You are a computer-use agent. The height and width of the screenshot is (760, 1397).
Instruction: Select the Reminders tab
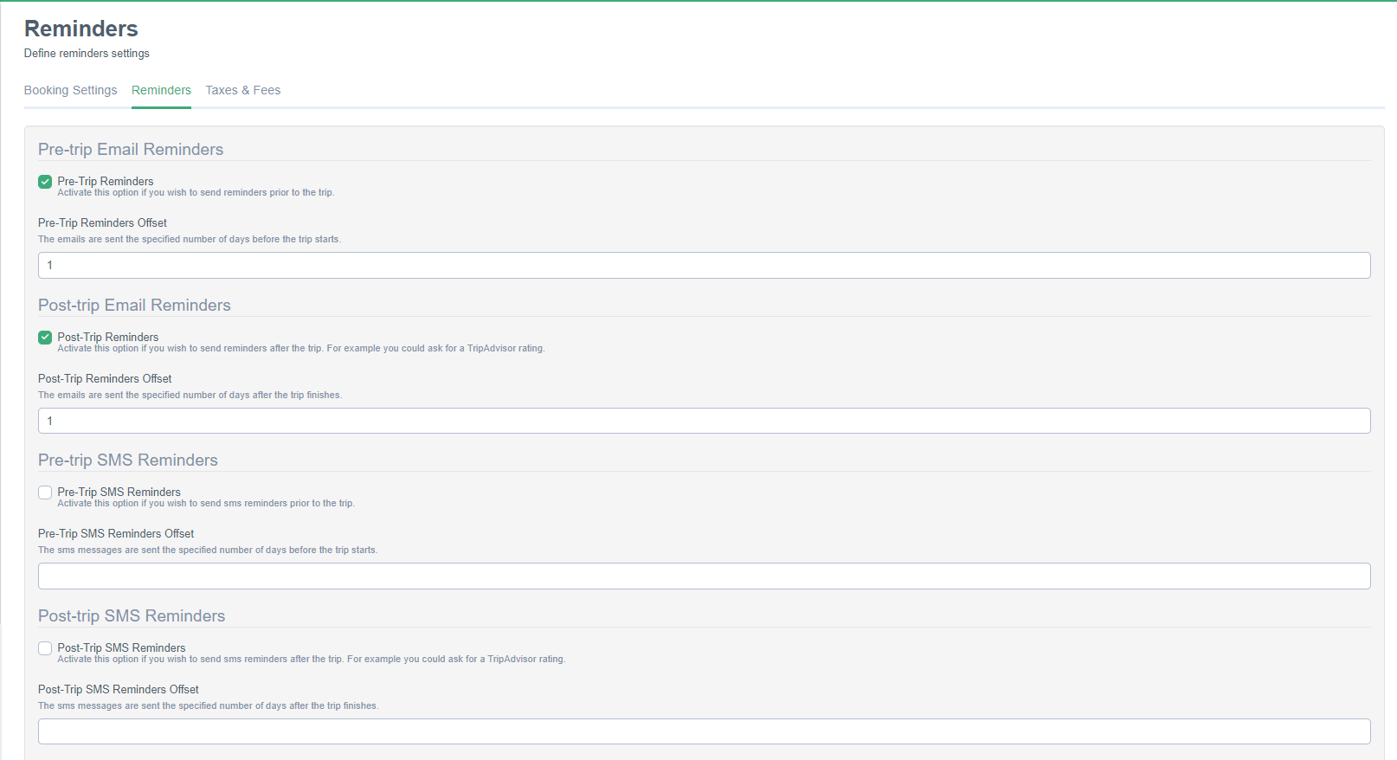pos(161,90)
